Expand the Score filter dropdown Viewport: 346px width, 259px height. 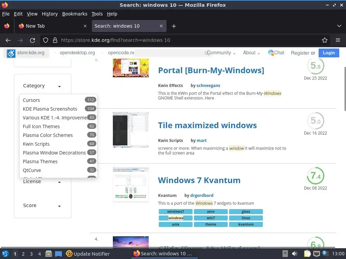(x=42, y=205)
